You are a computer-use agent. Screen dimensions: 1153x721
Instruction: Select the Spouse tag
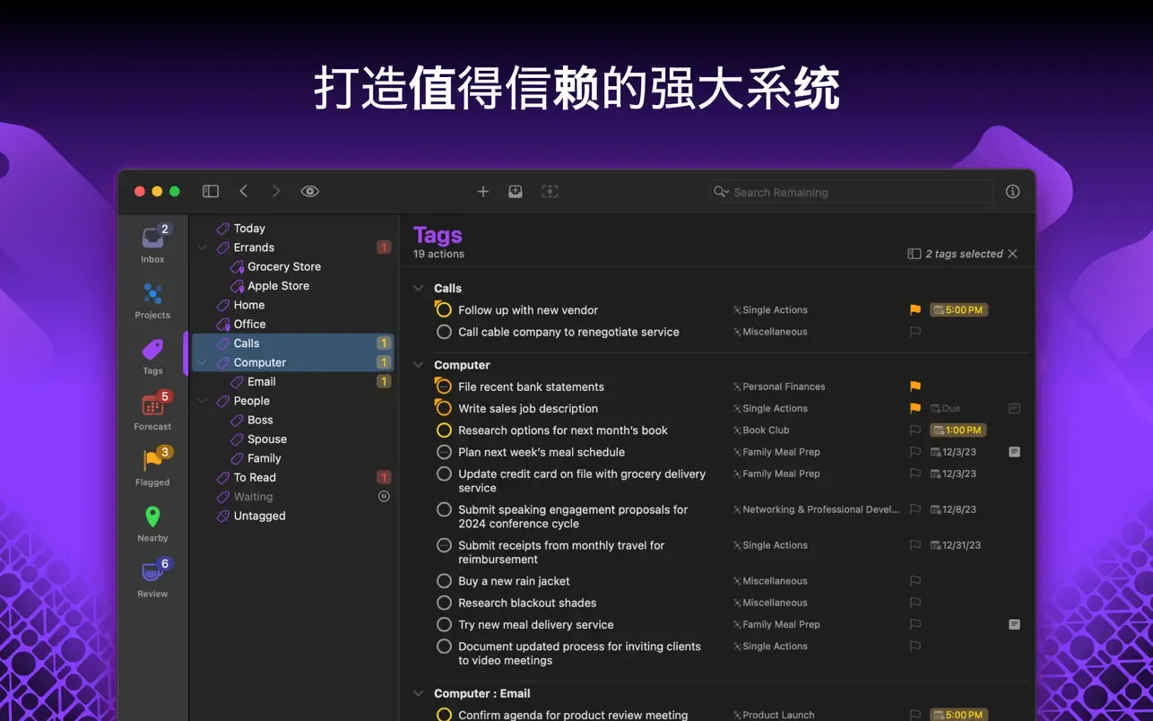(x=267, y=439)
